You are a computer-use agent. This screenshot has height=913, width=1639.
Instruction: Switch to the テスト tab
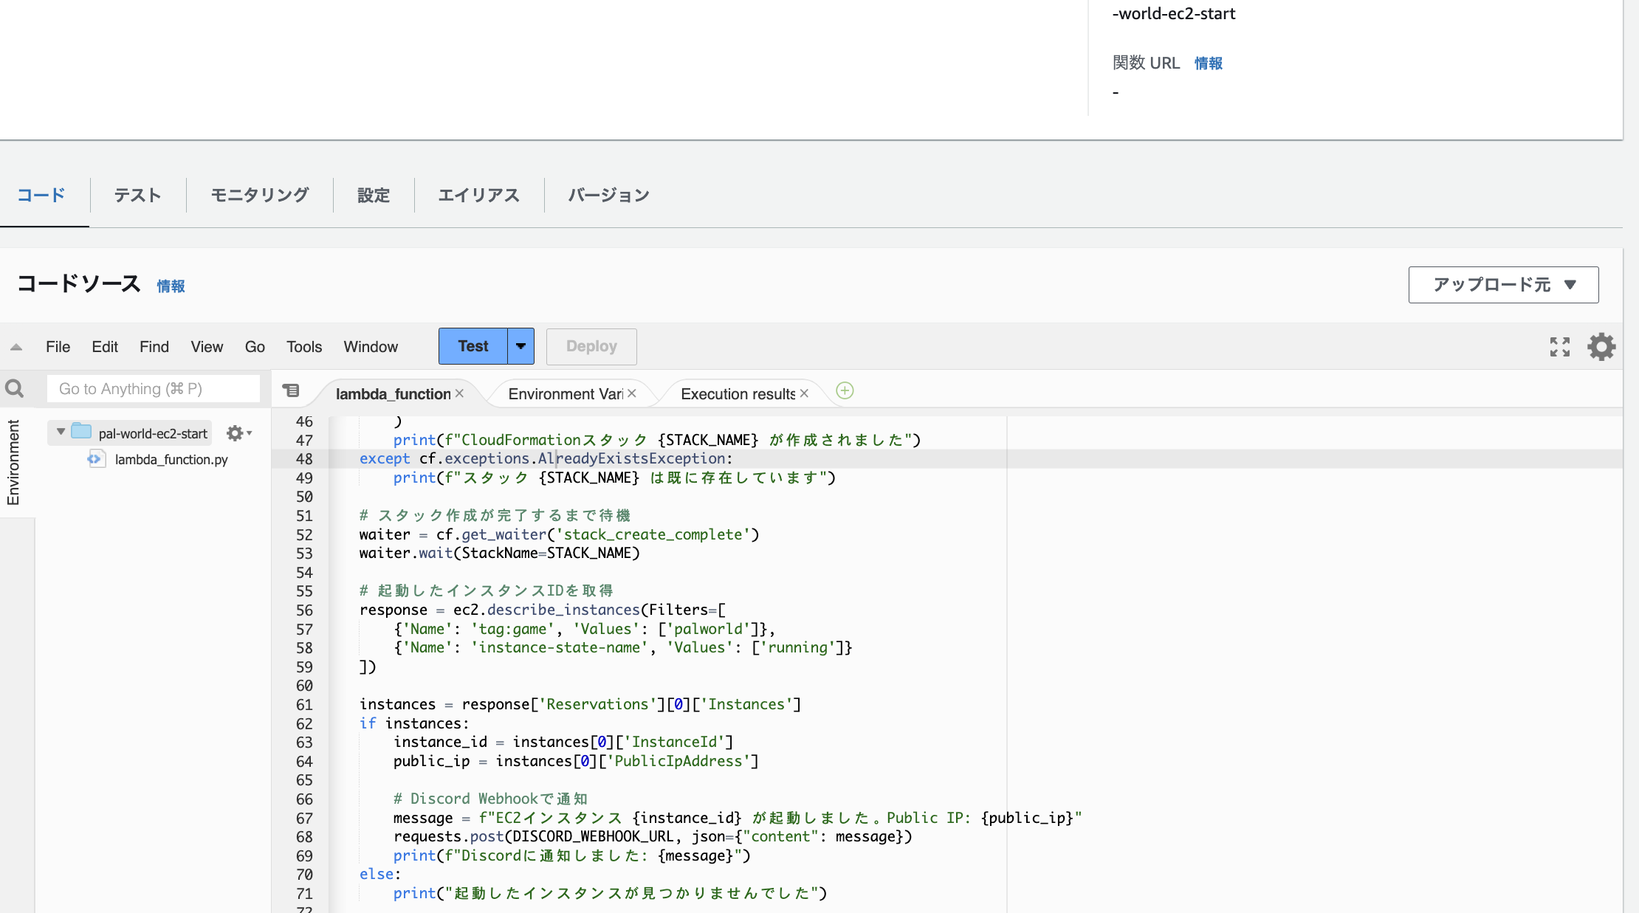point(137,195)
